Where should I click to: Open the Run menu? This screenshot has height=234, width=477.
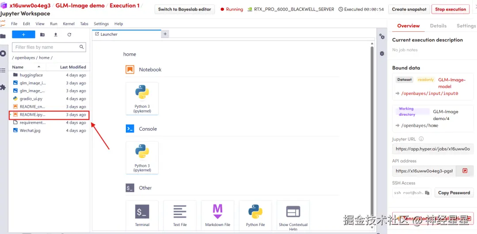[x=53, y=24]
